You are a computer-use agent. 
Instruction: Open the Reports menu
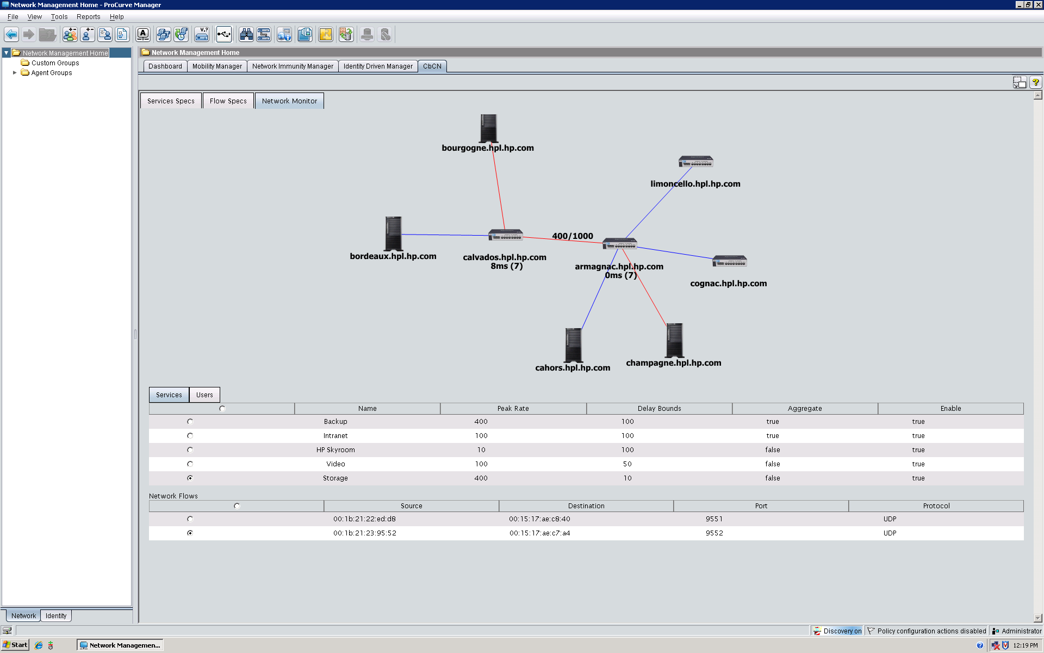pos(88,17)
